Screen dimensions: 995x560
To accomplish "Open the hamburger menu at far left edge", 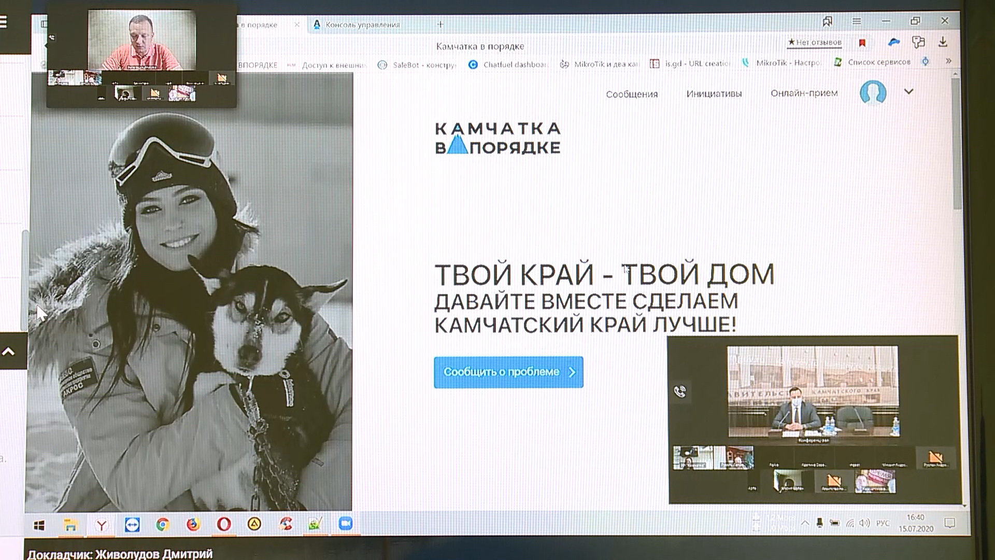I will coord(4,22).
